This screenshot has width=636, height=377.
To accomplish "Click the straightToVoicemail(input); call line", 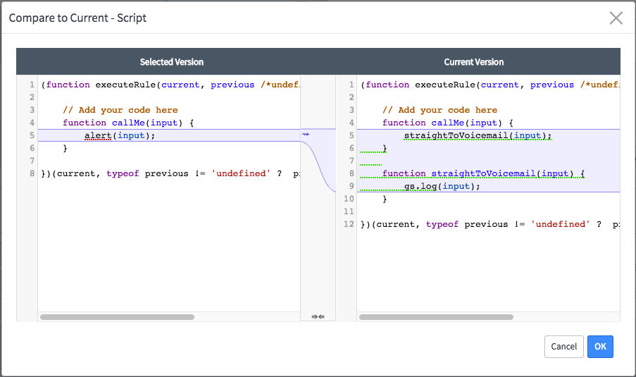I will (478, 135).
